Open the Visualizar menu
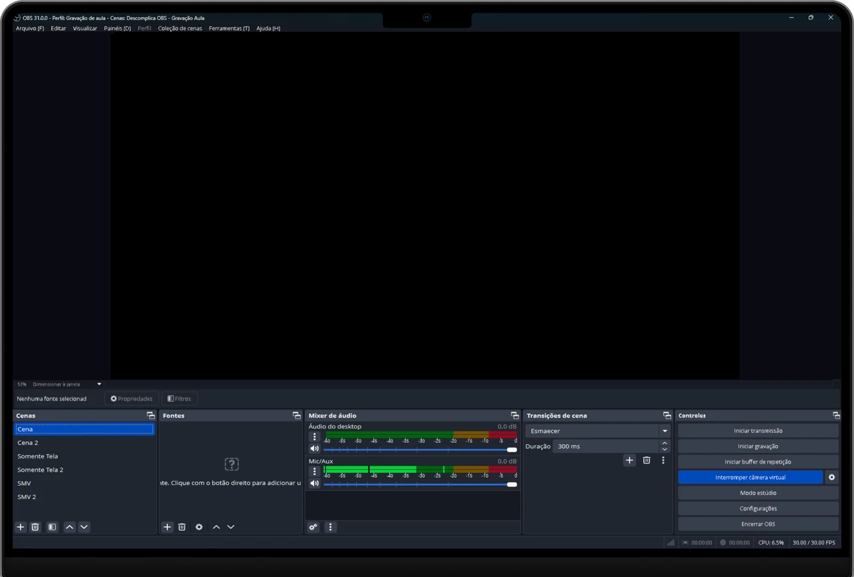 tap(85, 29)
